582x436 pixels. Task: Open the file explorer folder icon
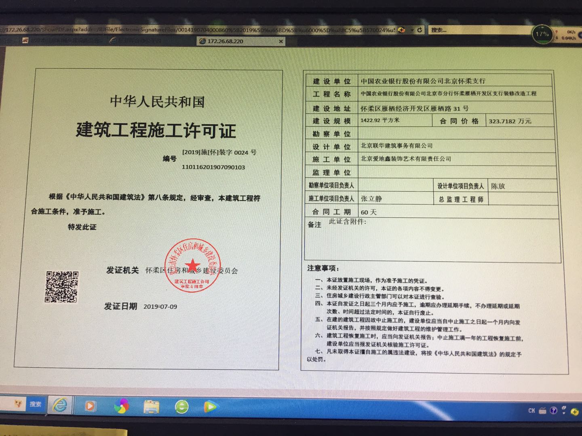coord(151,407)
